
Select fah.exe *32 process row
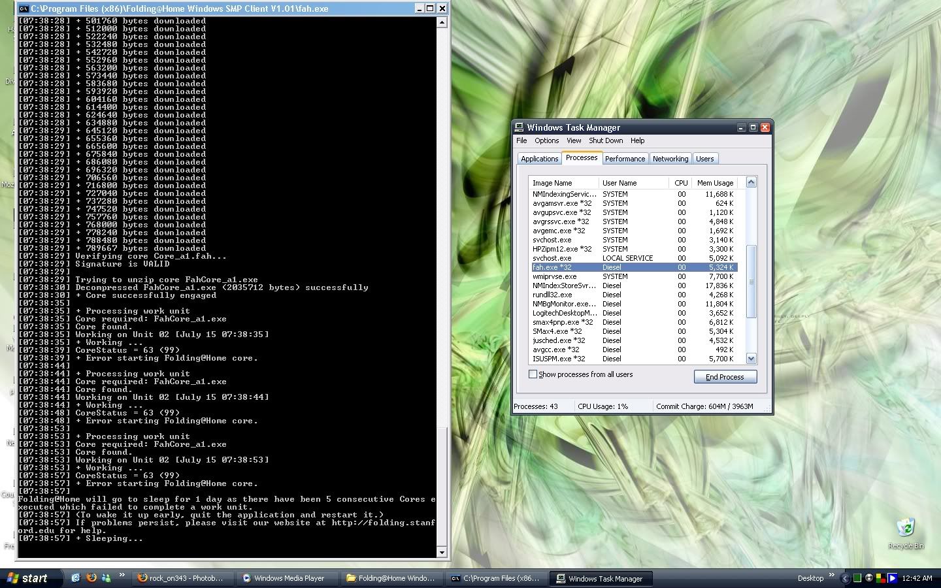point(634,267)
